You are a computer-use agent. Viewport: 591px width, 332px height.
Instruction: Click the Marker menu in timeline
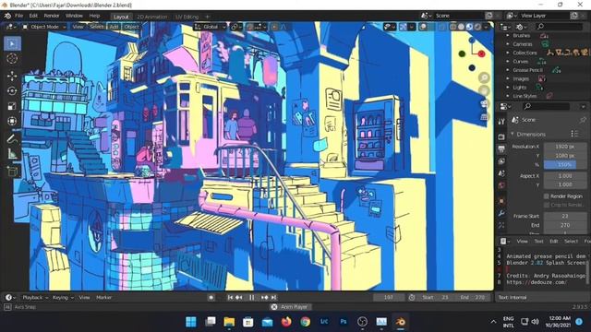[x=103, y=297]
